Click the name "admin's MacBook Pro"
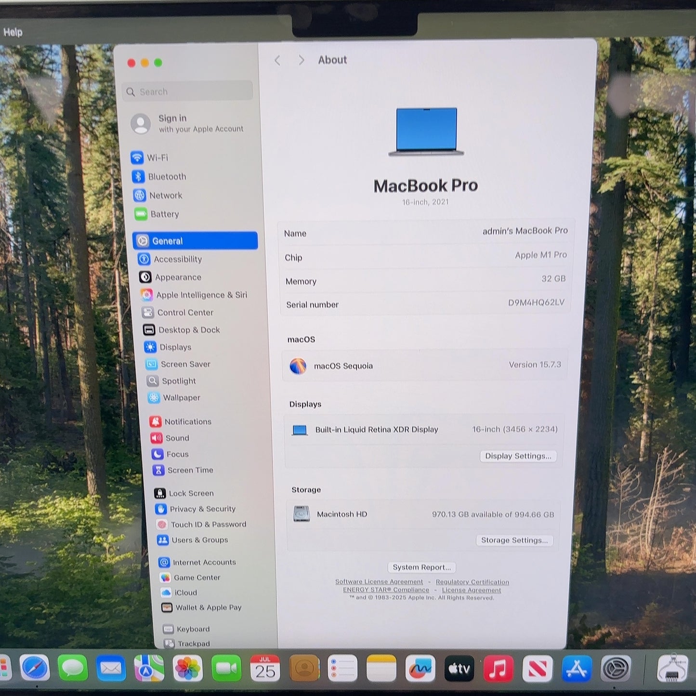 tap(525, 231)
